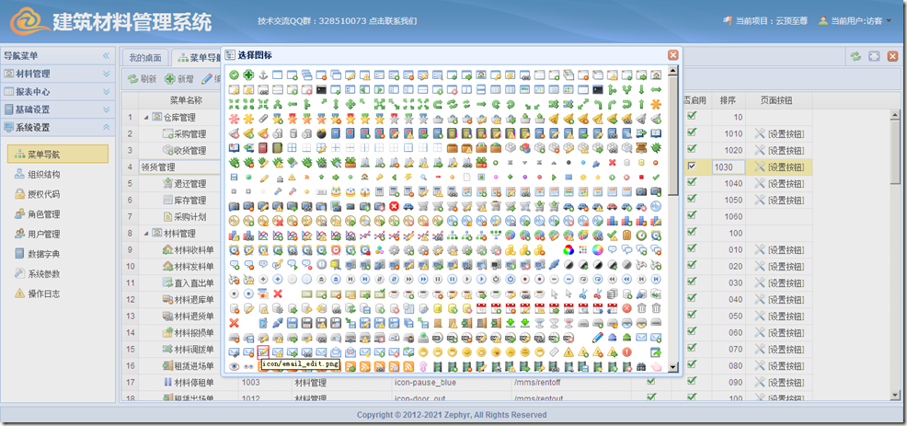The width and height of the screenshot is (907, 426).
Task: Select the blue pencil icon
Action: tap(598, 337)
